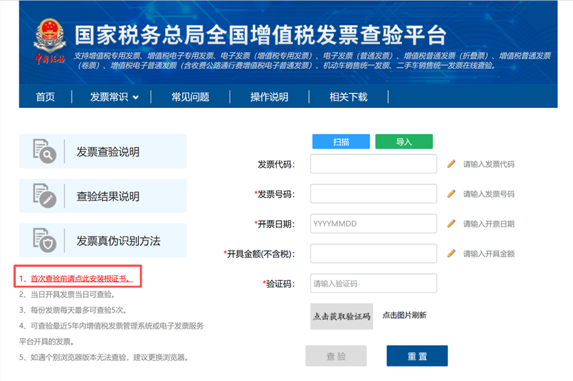Focus the 验证码 input field

pos(374,284)
